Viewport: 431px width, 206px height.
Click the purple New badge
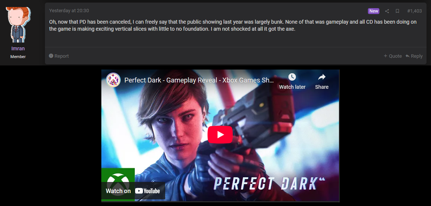[x=373, y=11]
